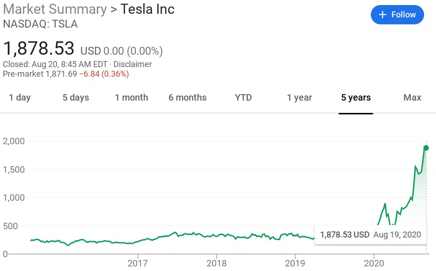Click the red pre-market change −6.84 (0.36%)

coord(104,74)
